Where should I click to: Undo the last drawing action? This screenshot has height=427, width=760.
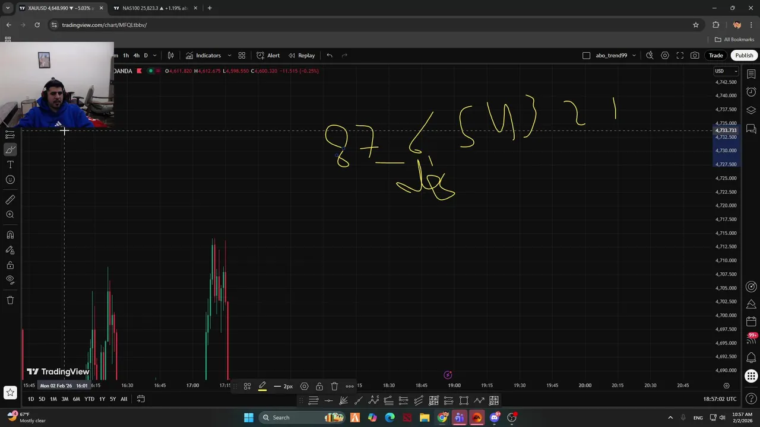coord(330,55)
